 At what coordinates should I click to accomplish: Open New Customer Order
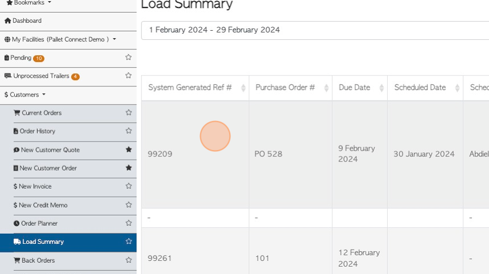click(45, 168)
